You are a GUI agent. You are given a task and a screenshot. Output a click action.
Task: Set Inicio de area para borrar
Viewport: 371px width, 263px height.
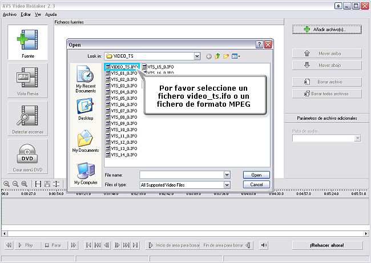(x=173, y=245)
